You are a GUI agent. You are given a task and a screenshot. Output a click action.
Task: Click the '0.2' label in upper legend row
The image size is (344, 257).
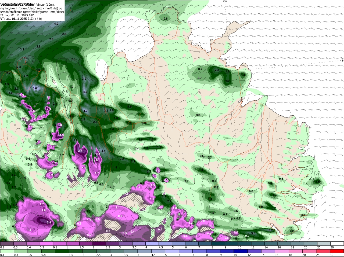point(2,247)
